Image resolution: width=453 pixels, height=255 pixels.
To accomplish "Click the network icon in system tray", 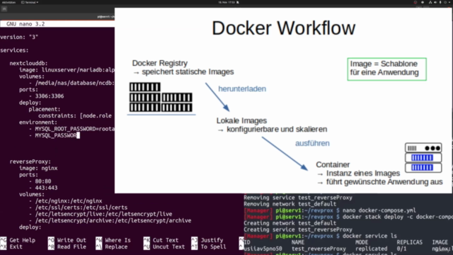I will (430, 2).
